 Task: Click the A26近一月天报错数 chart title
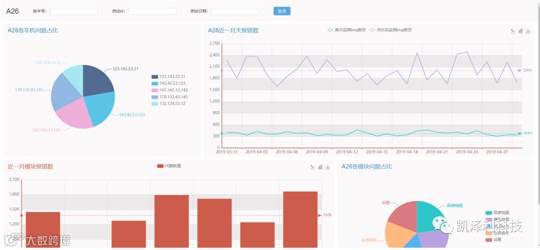pyautogui.click(x=233, y=30)
